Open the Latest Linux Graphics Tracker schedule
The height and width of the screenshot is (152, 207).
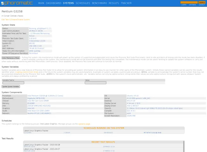click(x=36, y=131)
